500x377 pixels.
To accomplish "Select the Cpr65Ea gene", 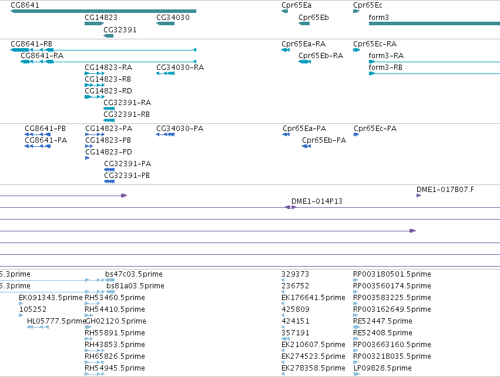I will pos(285,11).
